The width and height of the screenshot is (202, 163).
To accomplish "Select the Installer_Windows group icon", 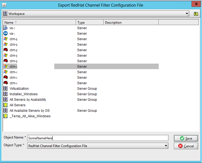I will tap(6, 94).
